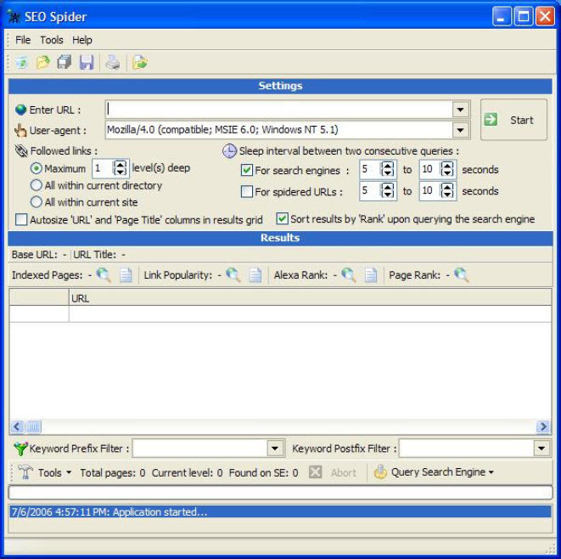
Task: Click the Link Popularity magnifier icon
Action: [233, 275]
